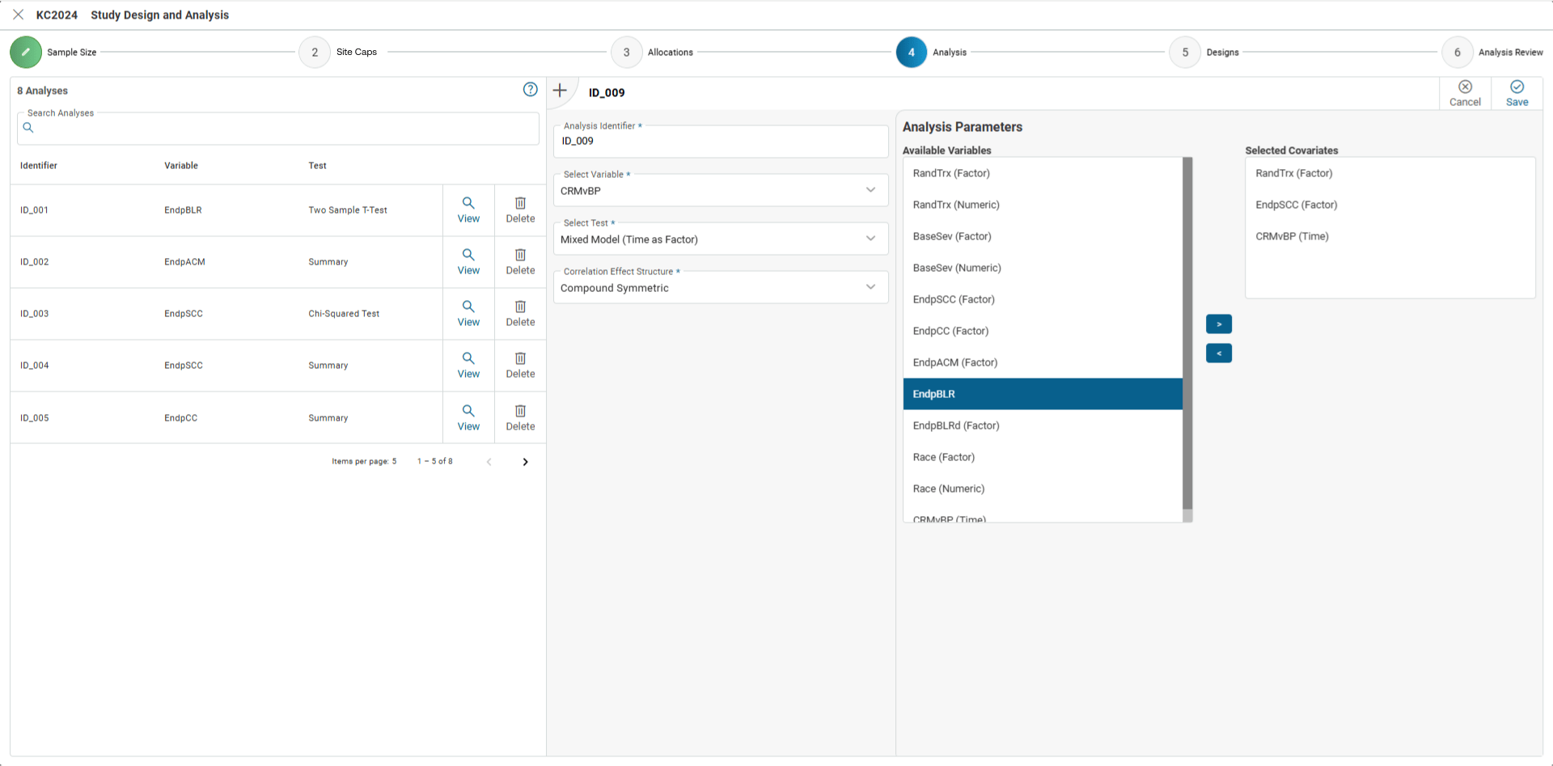Screen dimensions: 1553x766
Task: Click the Search Analyses field
Action: tap(278, 129)
